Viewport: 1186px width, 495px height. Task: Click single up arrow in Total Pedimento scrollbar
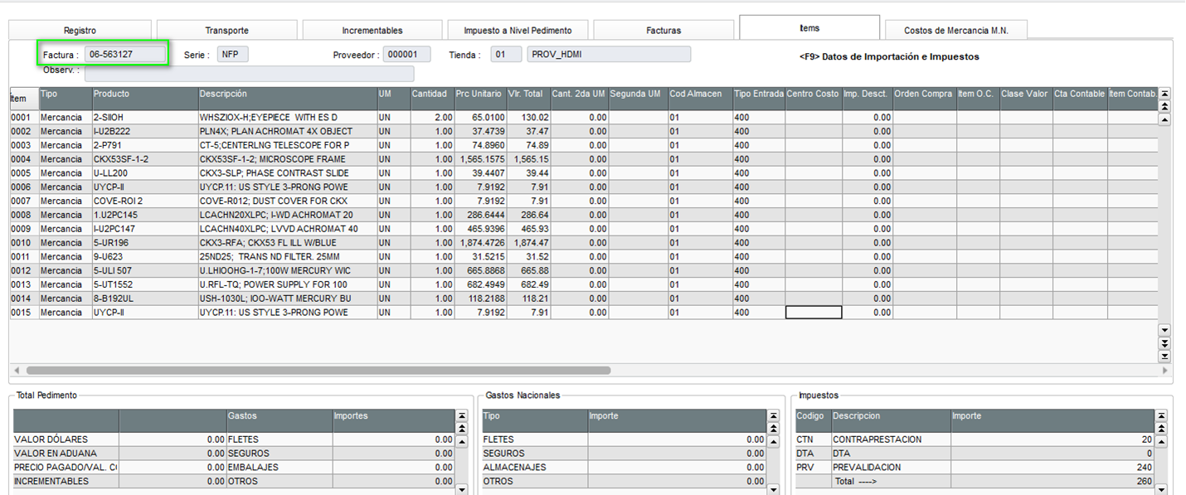(x=461, y=441)
